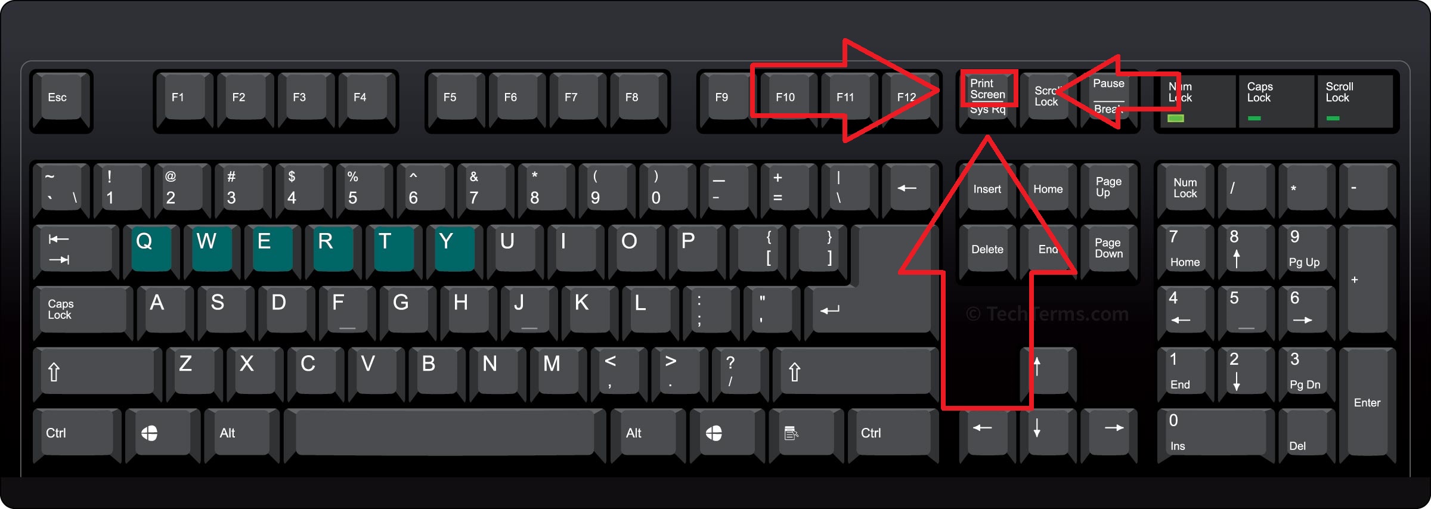Click the Esc key
Viewport: 1431px width, 509px height.
(61, 100)
